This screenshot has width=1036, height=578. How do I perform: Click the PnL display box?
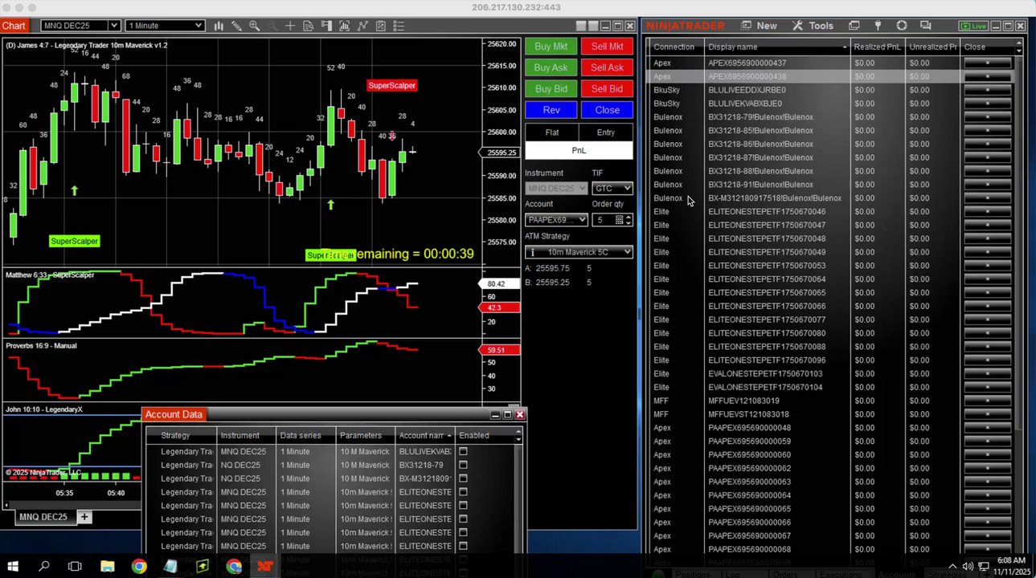579,150
